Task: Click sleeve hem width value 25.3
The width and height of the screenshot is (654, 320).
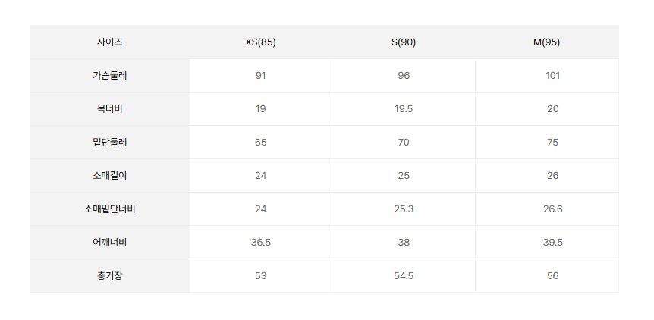Action: (404, 209)
